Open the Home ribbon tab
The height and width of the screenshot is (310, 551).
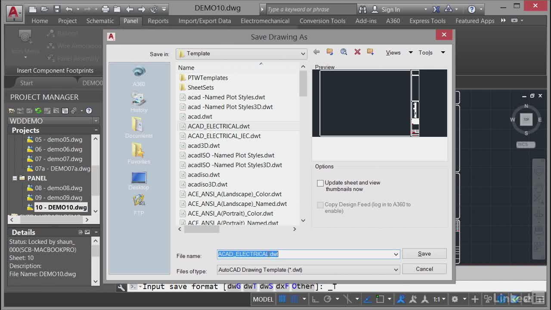40,21
